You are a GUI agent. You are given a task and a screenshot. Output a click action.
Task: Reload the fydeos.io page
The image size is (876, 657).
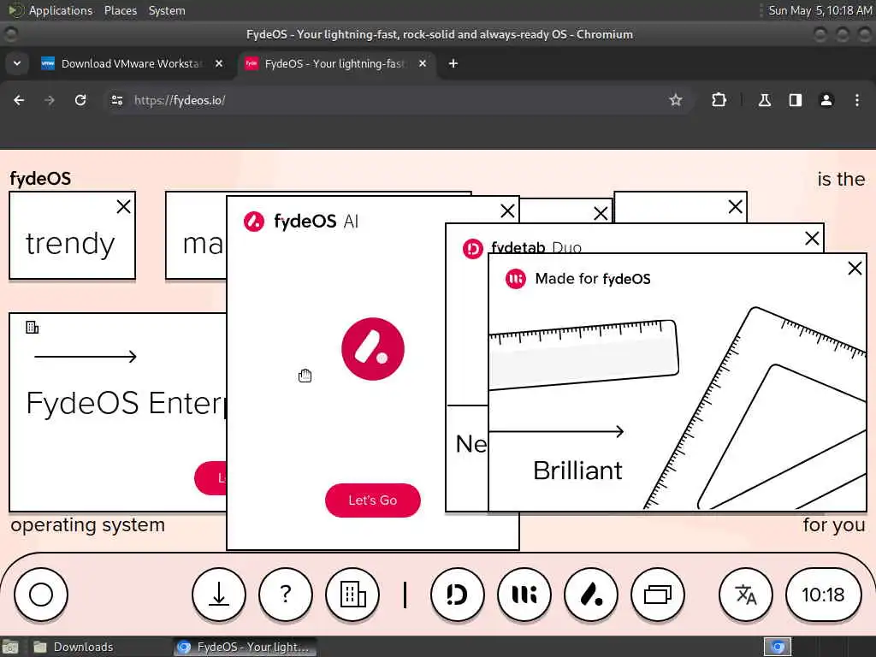coord(80,100)
